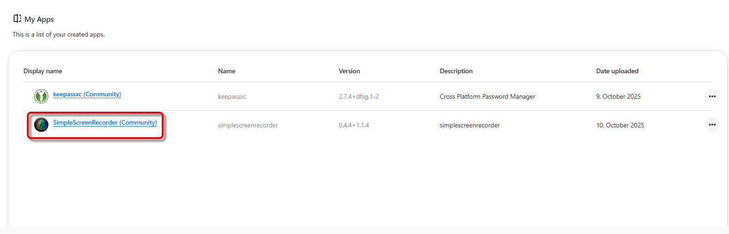Open the SimpleScreenRecorder (Community) link

pos(105,123)
